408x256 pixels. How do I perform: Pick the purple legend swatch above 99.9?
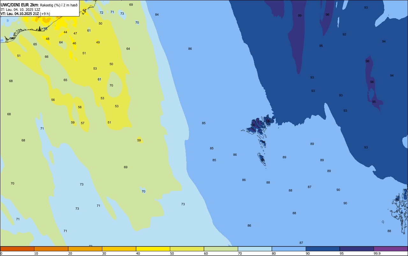pos(390,249)
